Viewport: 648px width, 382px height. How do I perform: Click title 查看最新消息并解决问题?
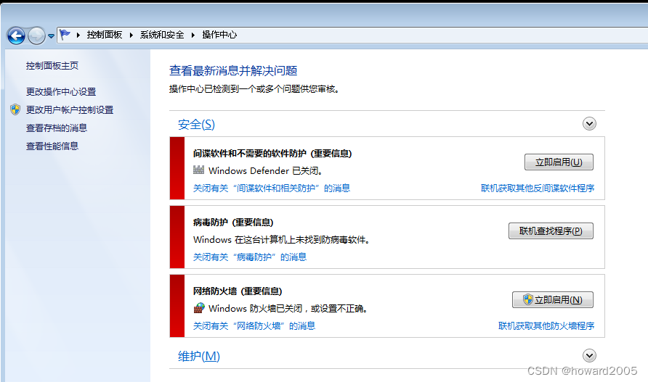233,70
